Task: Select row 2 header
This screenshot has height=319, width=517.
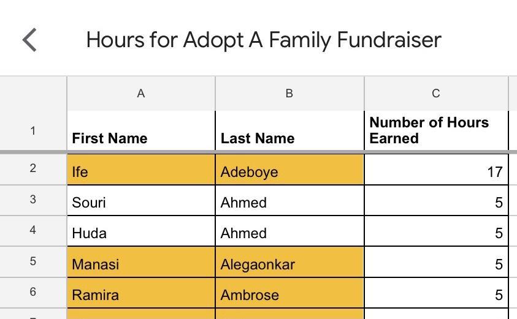Action: pyautogui.click(x=33, y=168)
